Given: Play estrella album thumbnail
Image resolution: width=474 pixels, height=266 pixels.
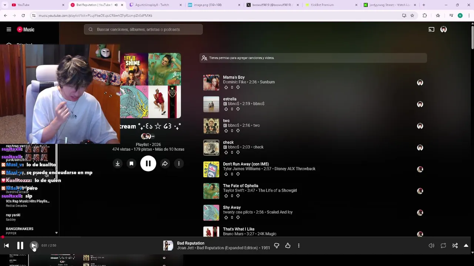Looking at the screenshot, I should pos(211,104).
